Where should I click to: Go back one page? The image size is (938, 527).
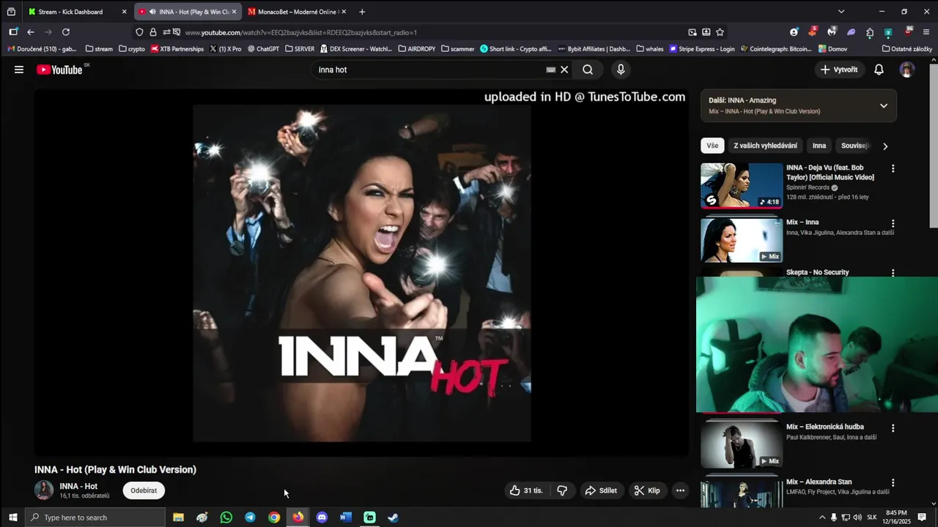click(x=31, y=32)
